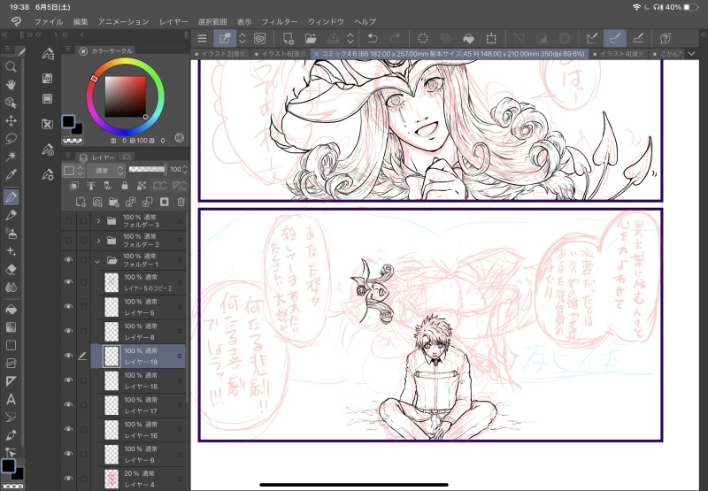708x491 pixels.
Task: Select the Zoom magnifier tool
Action: pyautogui.click(x=11, y=67)
